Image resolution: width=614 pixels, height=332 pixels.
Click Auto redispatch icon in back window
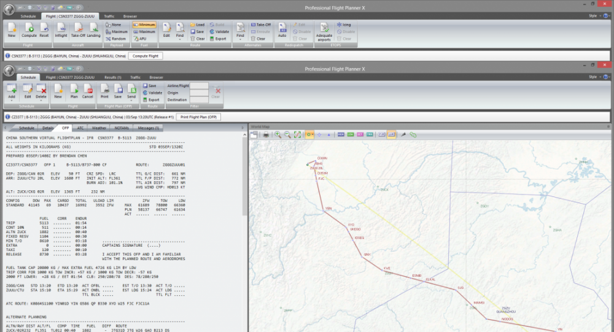click(x=282, y=30)
